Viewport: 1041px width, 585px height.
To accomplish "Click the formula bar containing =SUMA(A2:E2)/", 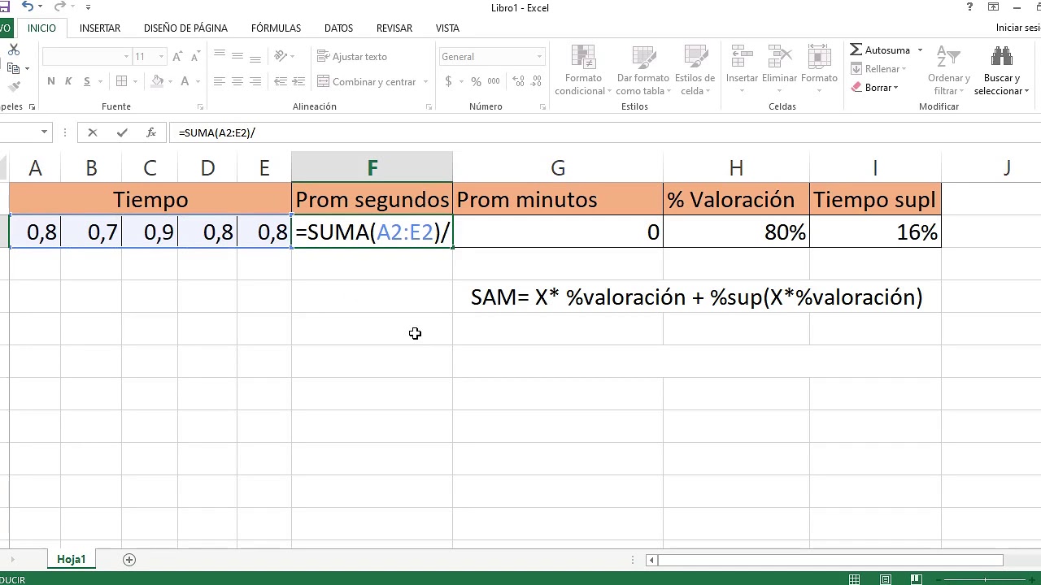I will pyautogui.click(x=606, y=132).
